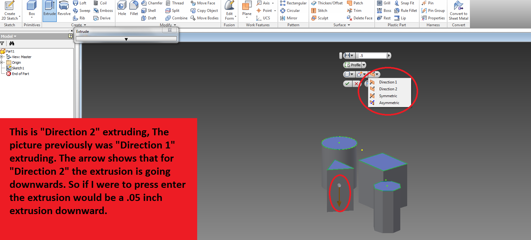This screenshot has height=240, width=531.
Task: Choose the Rib tool
Action: point(79,18)
